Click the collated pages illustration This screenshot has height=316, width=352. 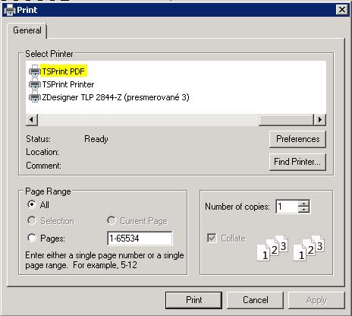click(291, 248)
